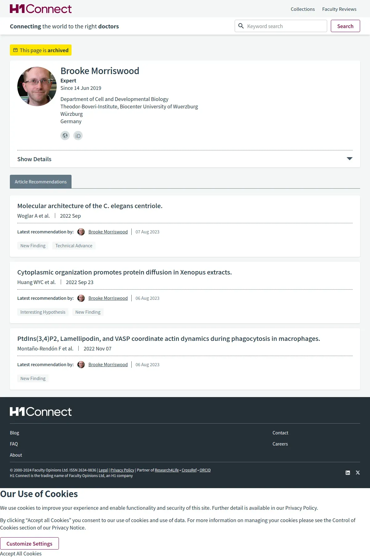The image size is (370, 557).
Task: Click the Show Details label
Action: (x=34, y=159)
